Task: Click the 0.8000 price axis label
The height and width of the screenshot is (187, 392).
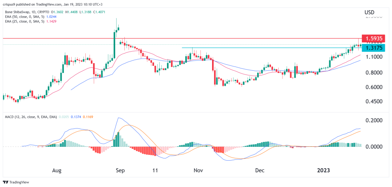Action: tap(374, 73)
